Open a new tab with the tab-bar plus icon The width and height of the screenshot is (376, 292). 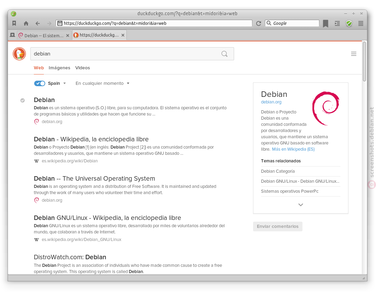click(12, 35)
